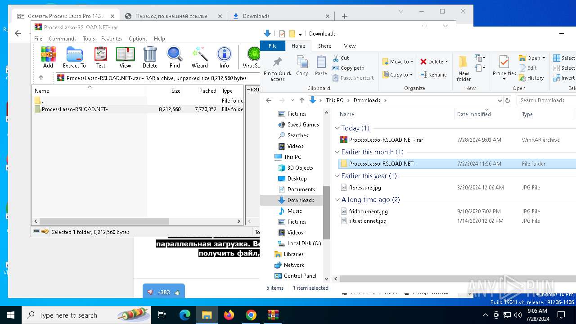Open the Tools menu in WinRAR

click(x=89, y=39)
